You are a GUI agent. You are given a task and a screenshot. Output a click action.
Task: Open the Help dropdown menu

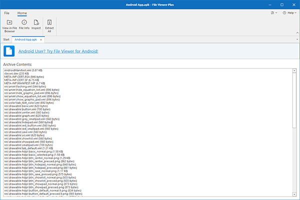coord(289,13)
